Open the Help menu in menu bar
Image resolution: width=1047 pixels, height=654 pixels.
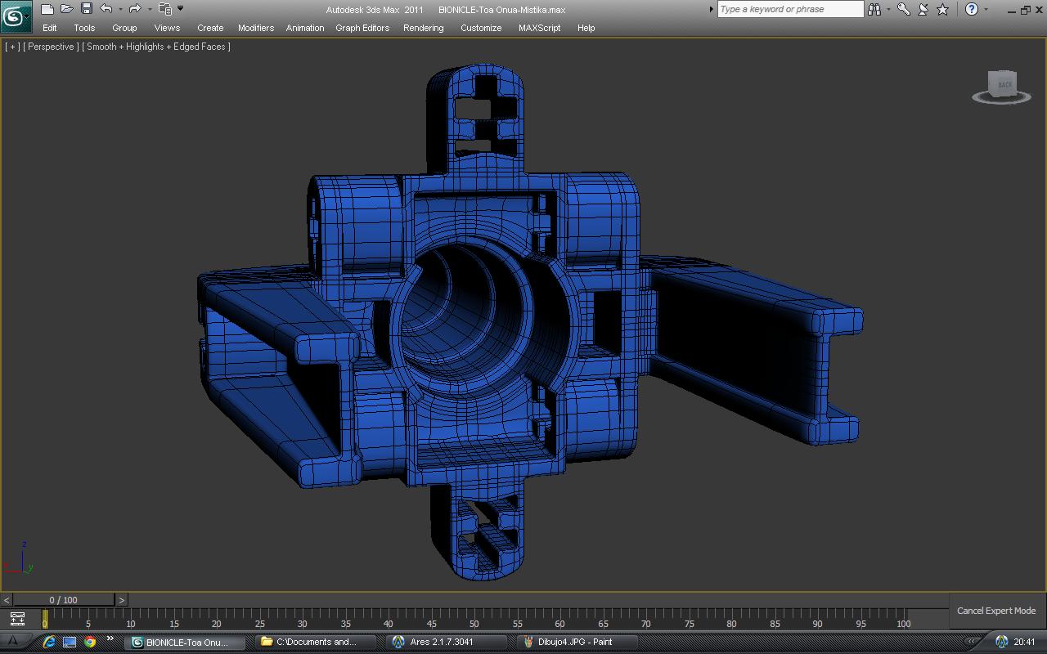pyautogui.click(x=586, y=28)
